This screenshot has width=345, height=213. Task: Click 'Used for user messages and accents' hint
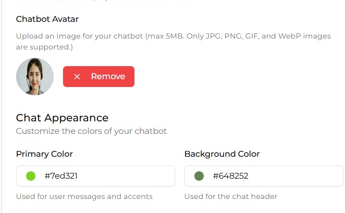(x=84, y=196)
